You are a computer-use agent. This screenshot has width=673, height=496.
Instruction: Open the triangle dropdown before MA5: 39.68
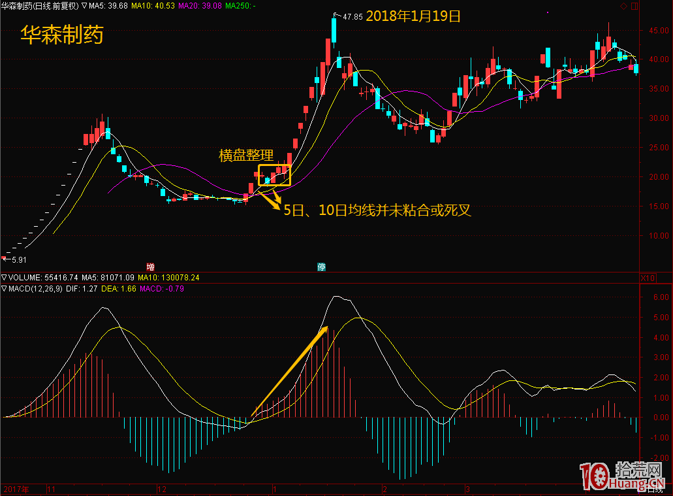pyautogui.click(x=84, y=6)
